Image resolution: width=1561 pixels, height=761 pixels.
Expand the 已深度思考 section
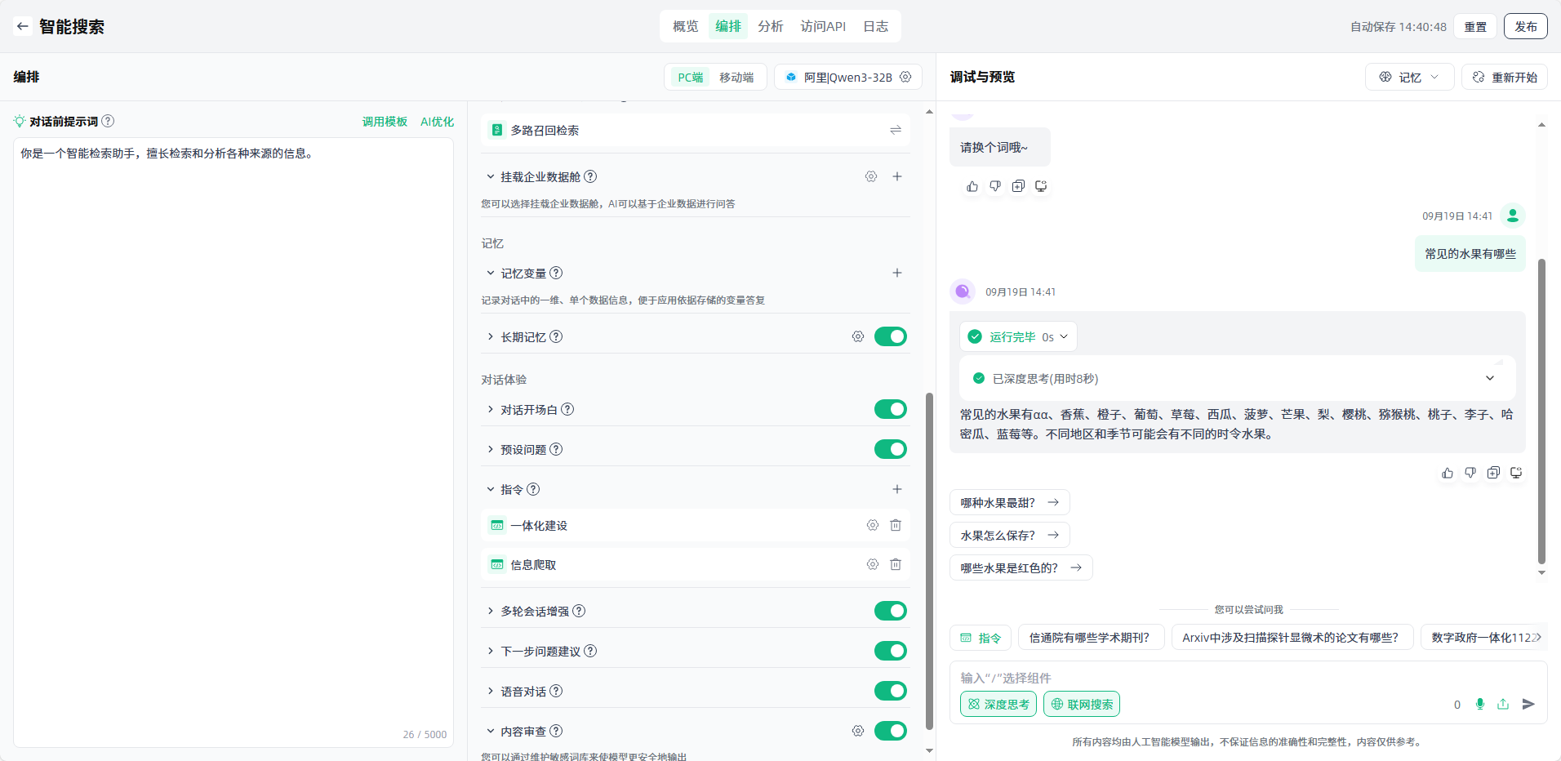(1489, 378)
